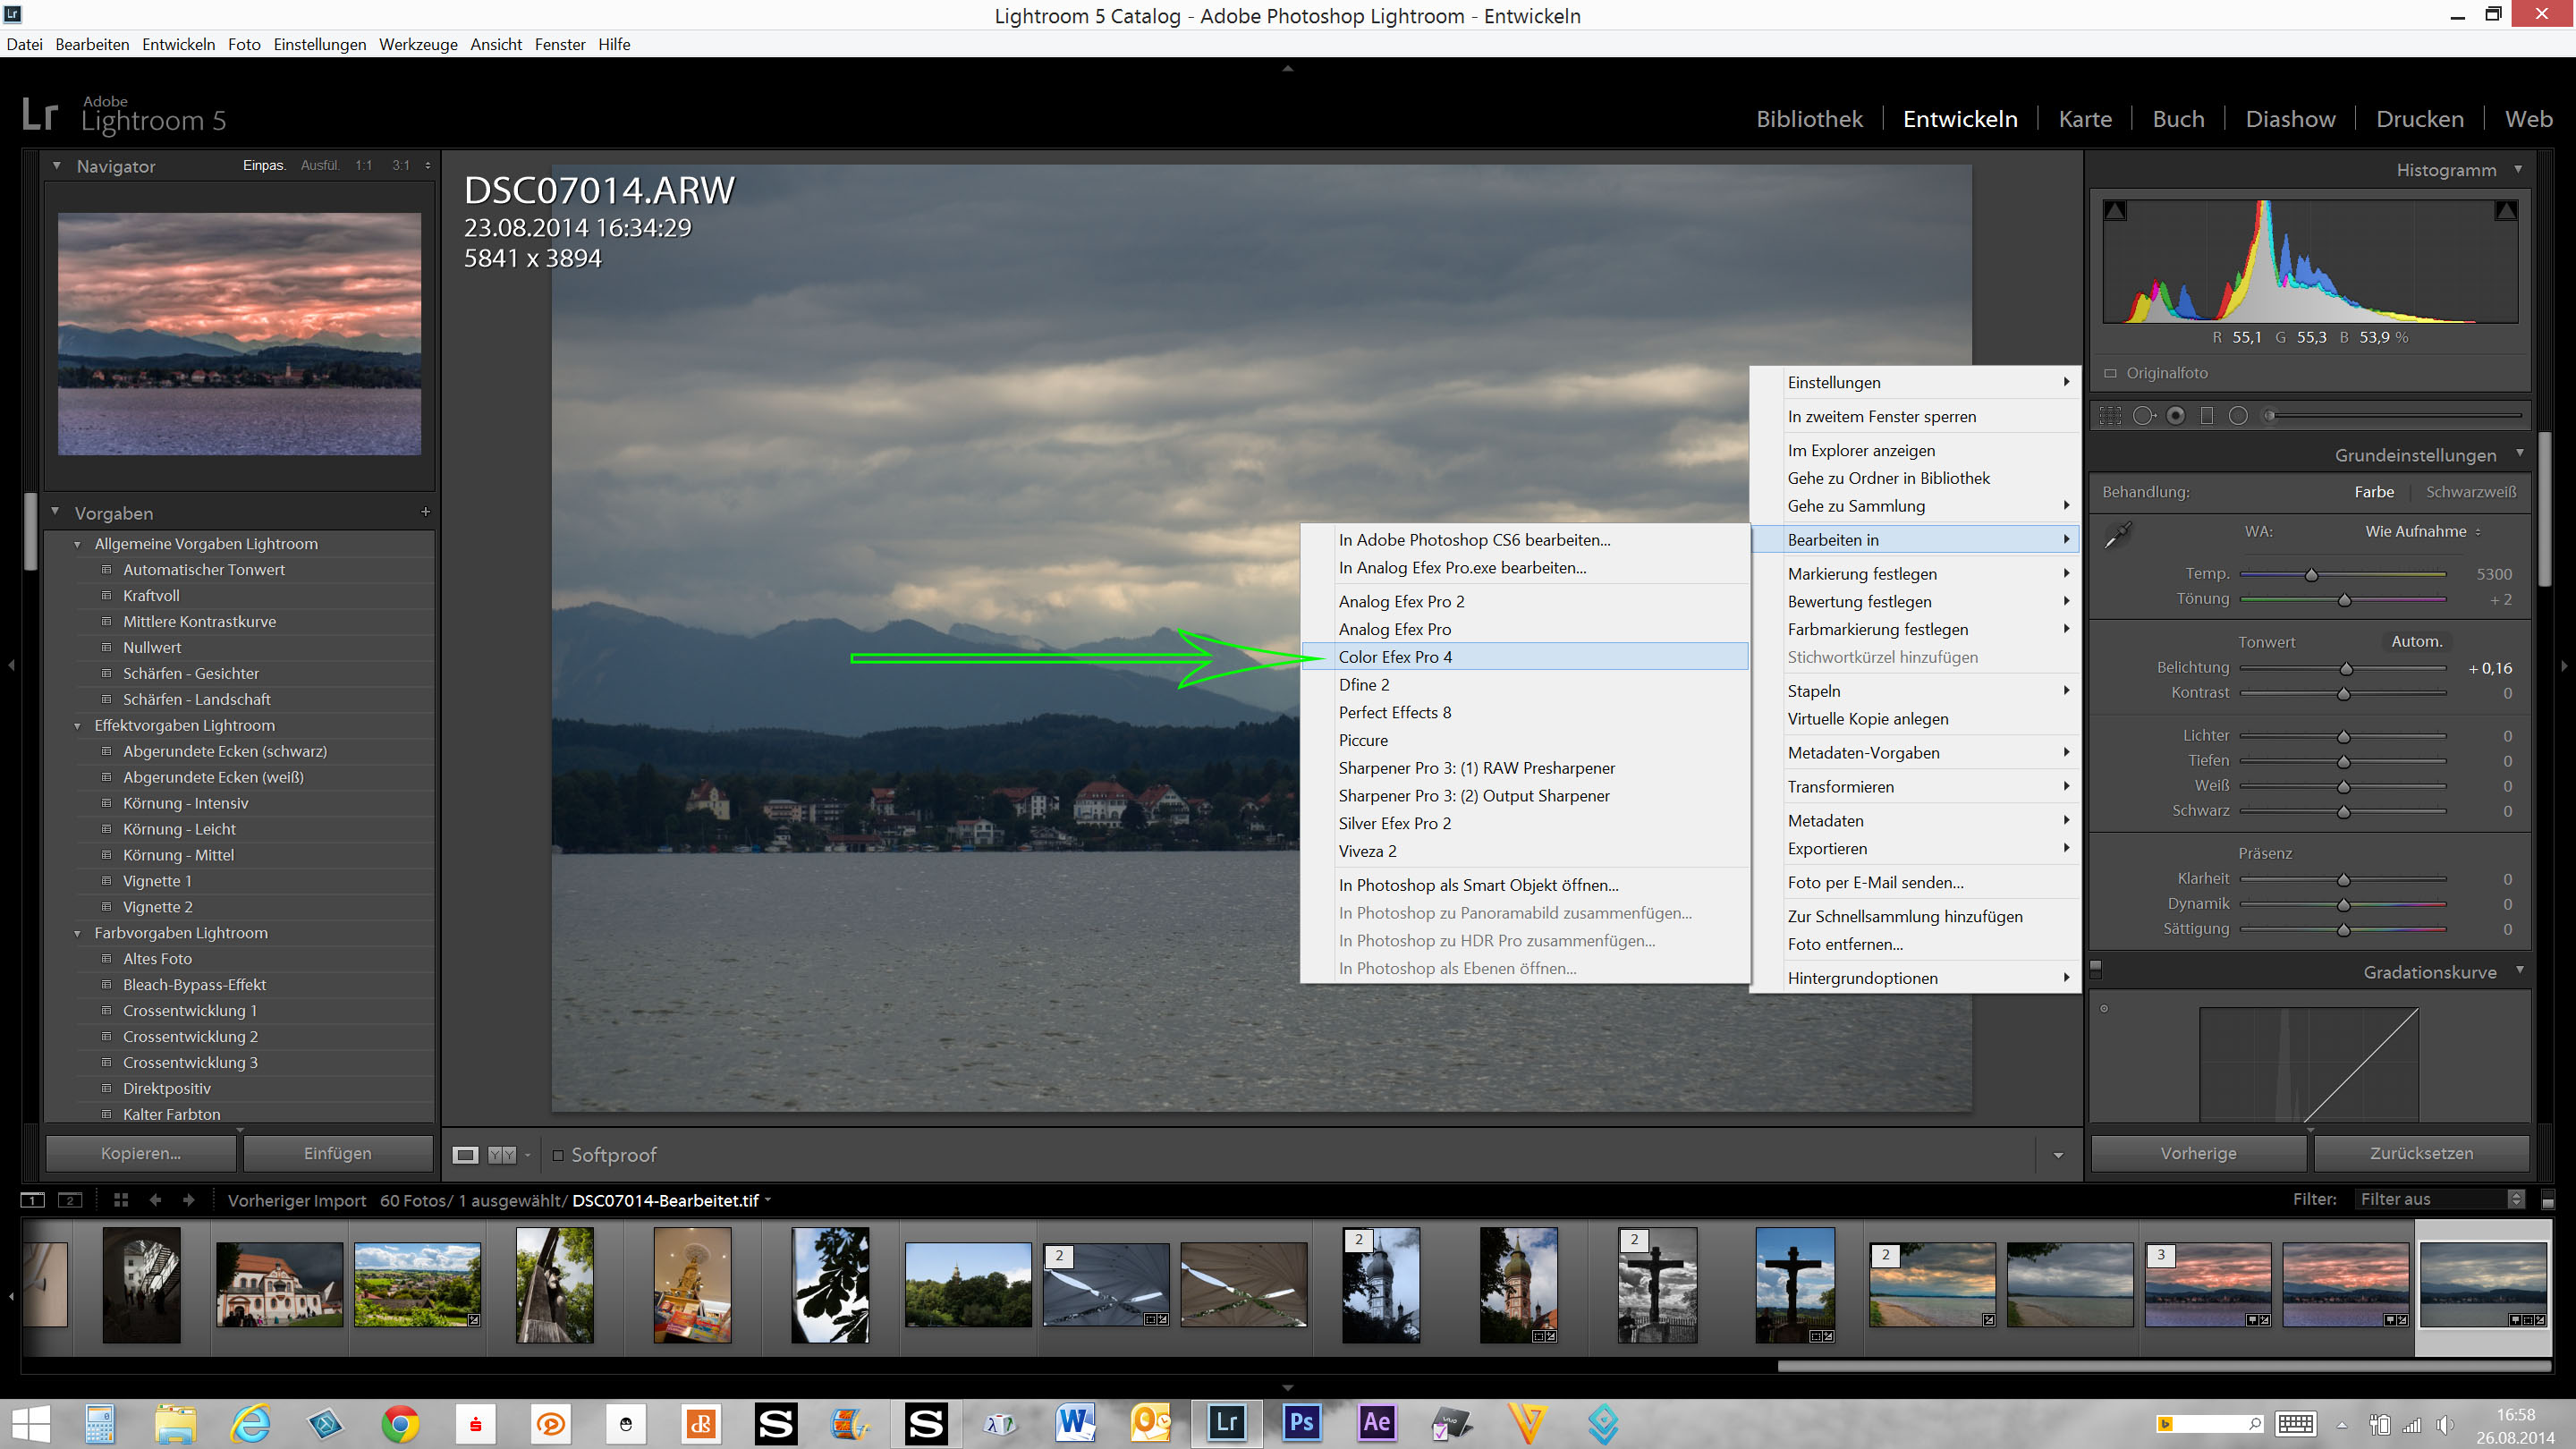
Task: Apply the Bleach-Bypass-Effekt preset
Action: [194, 985]
